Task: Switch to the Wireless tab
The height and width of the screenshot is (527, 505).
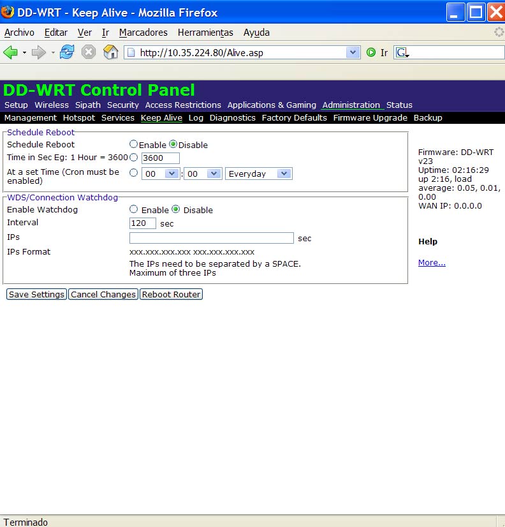Action: point(52,105)
